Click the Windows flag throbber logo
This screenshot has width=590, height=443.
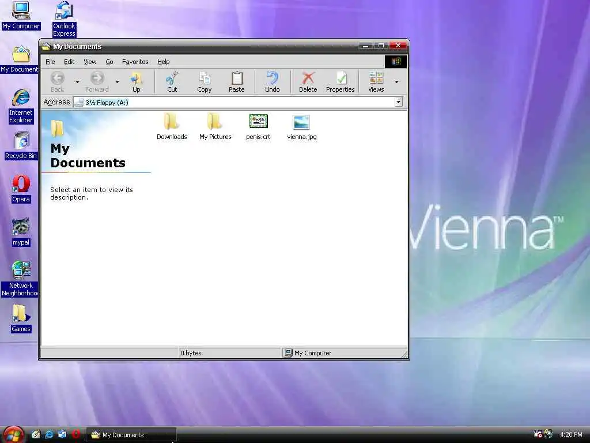point(395,61)
